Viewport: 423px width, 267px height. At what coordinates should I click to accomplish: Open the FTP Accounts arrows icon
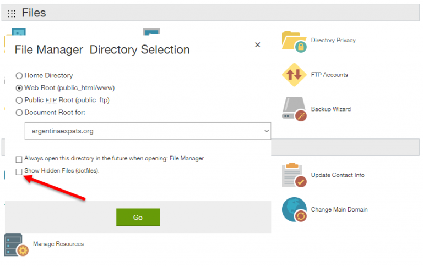coord(294,75)
